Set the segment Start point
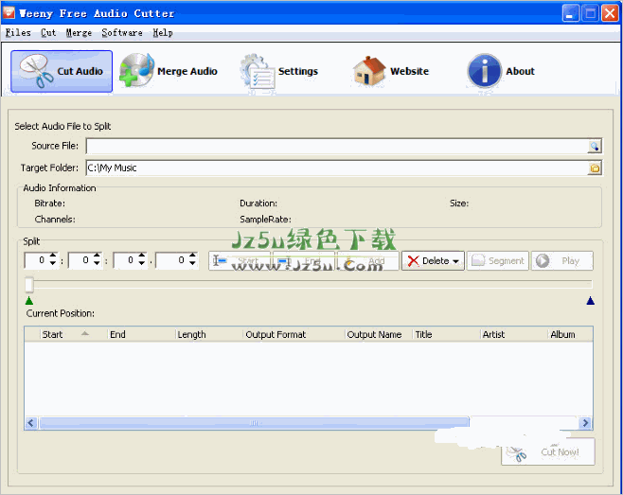 240,261
